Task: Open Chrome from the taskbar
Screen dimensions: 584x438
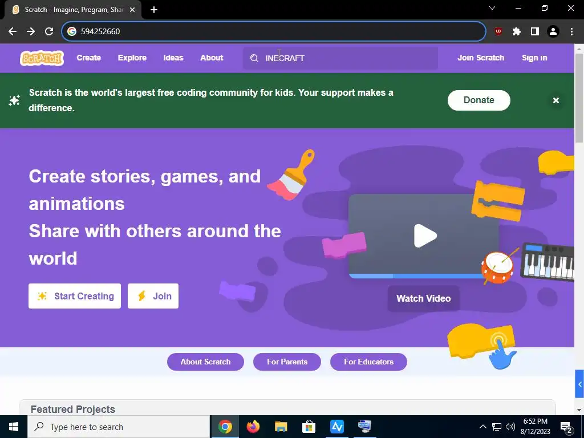Action: tap(225, 427)
